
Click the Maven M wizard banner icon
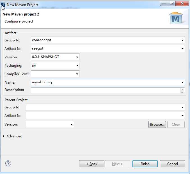(x=176, y=18)
